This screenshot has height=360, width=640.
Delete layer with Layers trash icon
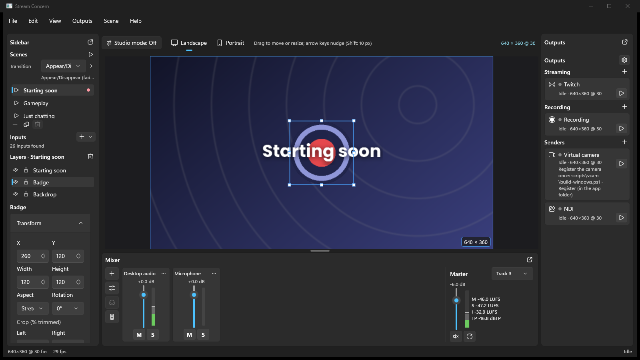[90, 156]
